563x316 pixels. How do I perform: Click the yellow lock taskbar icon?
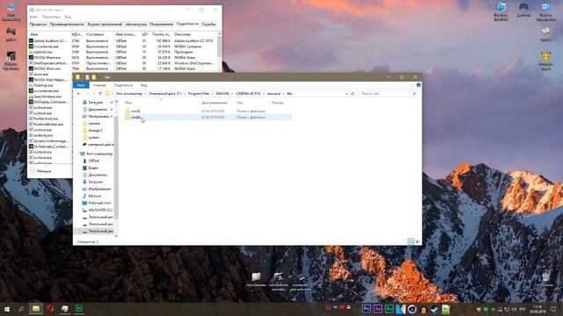click(424, 310)
